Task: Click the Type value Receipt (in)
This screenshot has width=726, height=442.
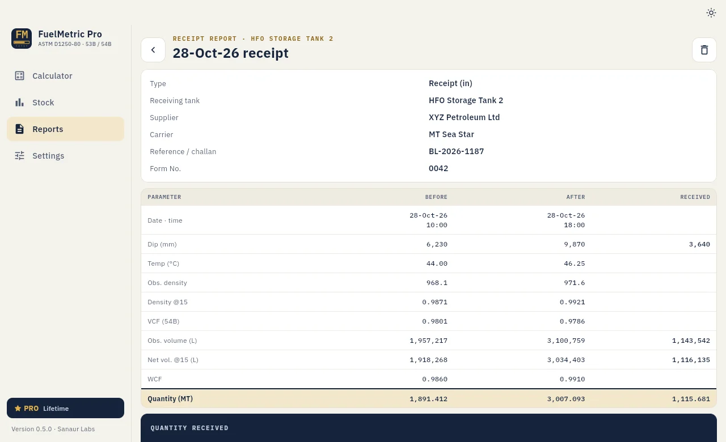Action: tap(450, 83)
